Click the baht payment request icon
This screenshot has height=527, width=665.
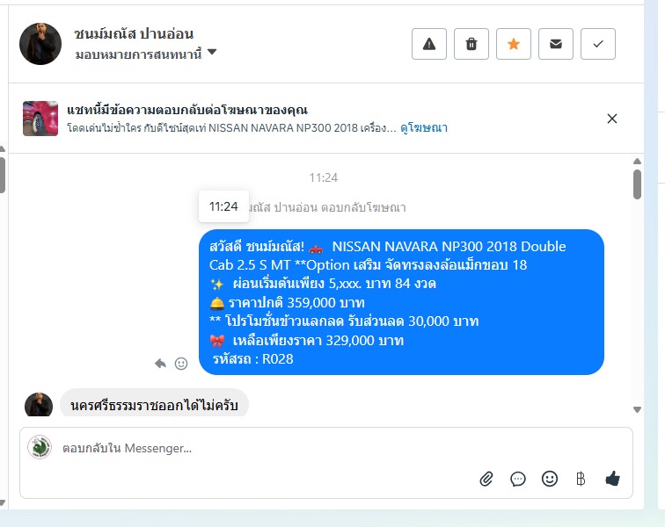[x=581, y=479]
